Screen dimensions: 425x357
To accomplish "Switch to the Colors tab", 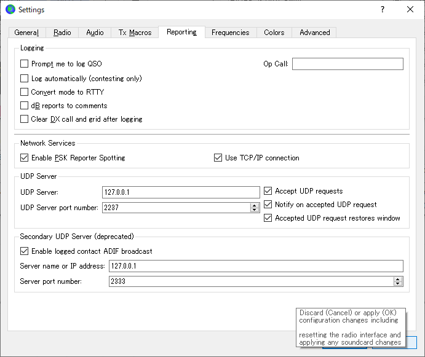I will pos(274,33).
